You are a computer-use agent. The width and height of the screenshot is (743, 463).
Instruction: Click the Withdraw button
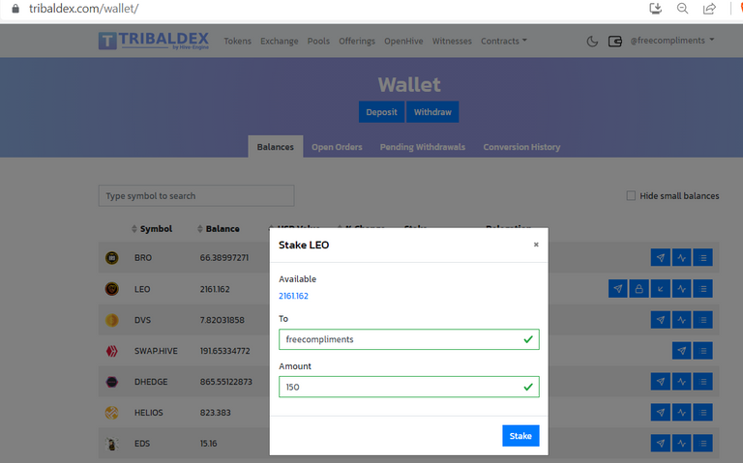(x=432, y=112)
